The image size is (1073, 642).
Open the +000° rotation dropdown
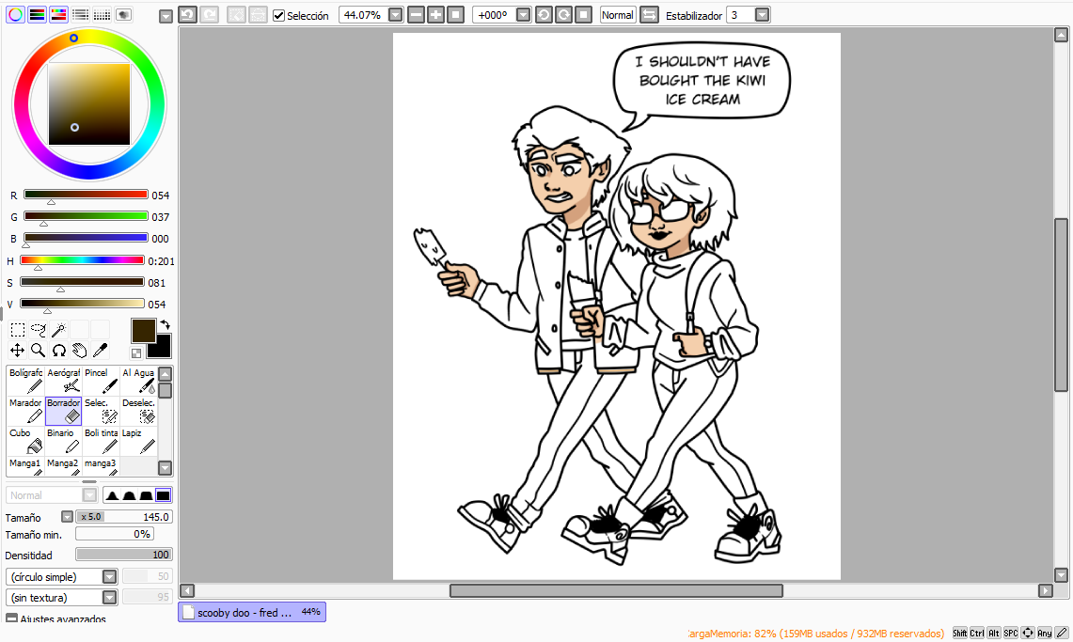524,15
